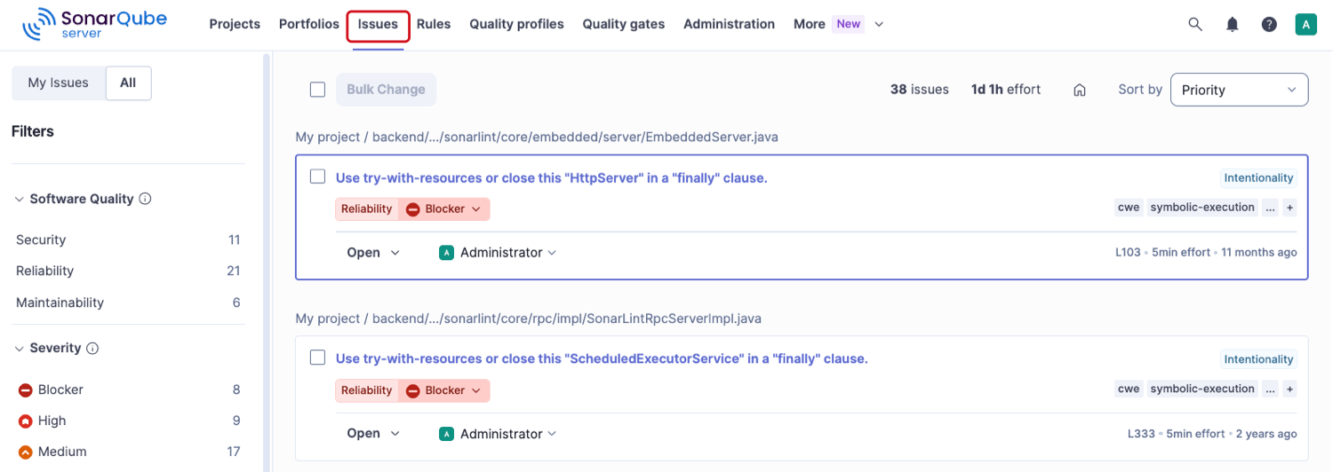Image resolution: width=1333 pixels, height=472 pixels.
Task: Click Administrator avatar on HttpServer issue
Action: tap(446, 253)
